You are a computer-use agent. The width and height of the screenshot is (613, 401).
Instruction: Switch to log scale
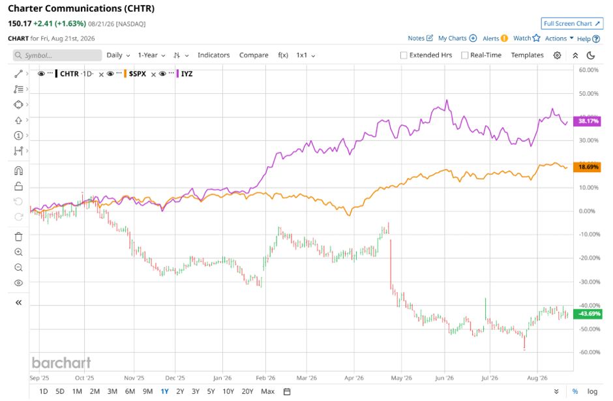click(x=592, y=392)
